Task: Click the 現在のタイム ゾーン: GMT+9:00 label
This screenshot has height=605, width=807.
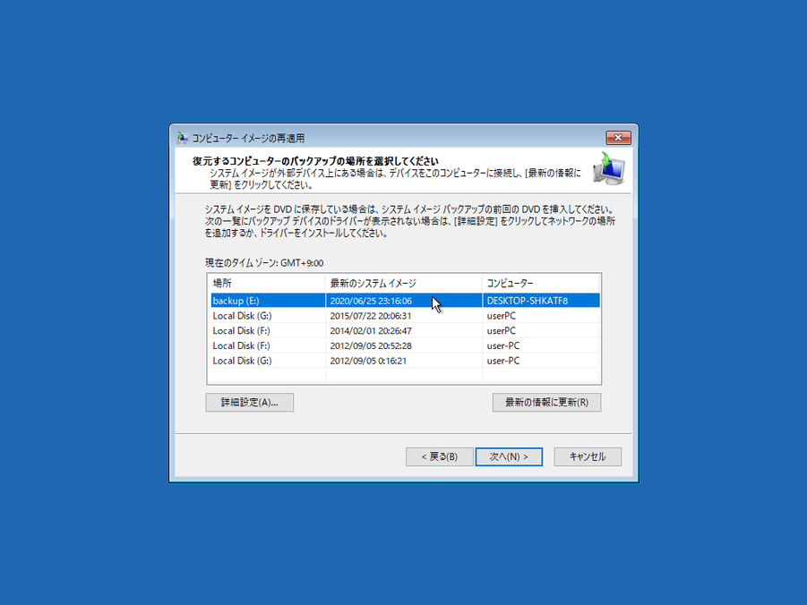Action: click(x=264, y=263)
